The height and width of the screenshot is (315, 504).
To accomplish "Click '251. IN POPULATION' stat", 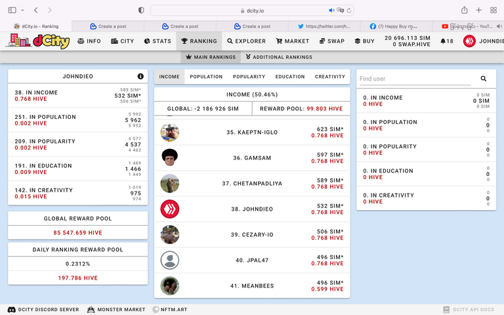I will 45,117.
